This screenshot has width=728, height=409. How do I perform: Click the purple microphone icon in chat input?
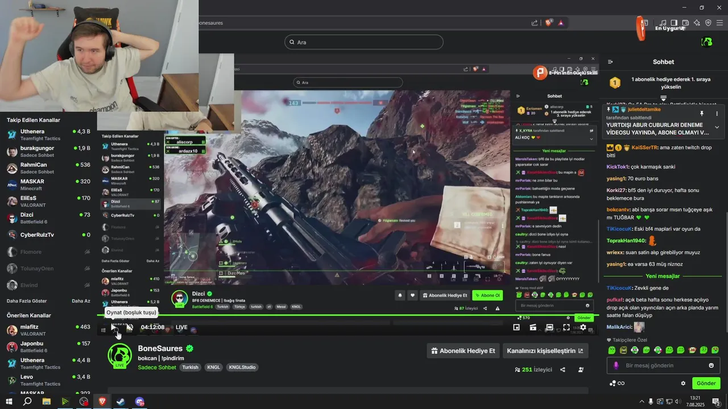tap(615, 366)
